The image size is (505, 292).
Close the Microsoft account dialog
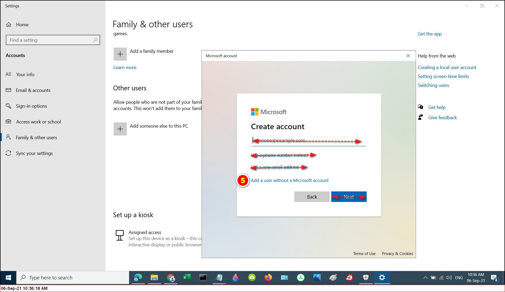point(408,56)
